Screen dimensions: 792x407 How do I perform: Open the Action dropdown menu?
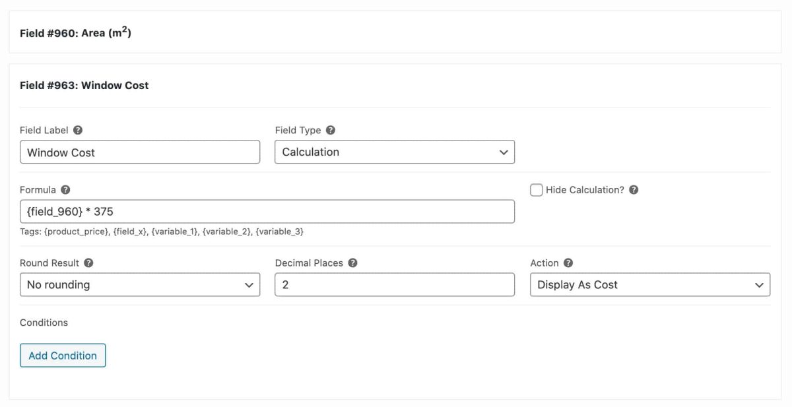(650, 285)
